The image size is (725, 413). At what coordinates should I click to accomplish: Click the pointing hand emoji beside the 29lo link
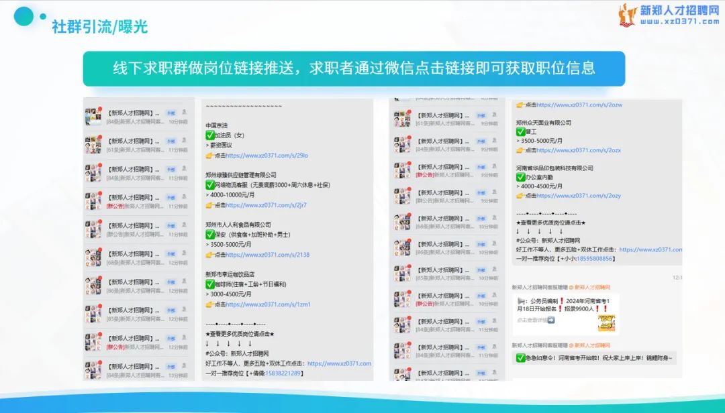pyautogui.click(x=209, y=156)
